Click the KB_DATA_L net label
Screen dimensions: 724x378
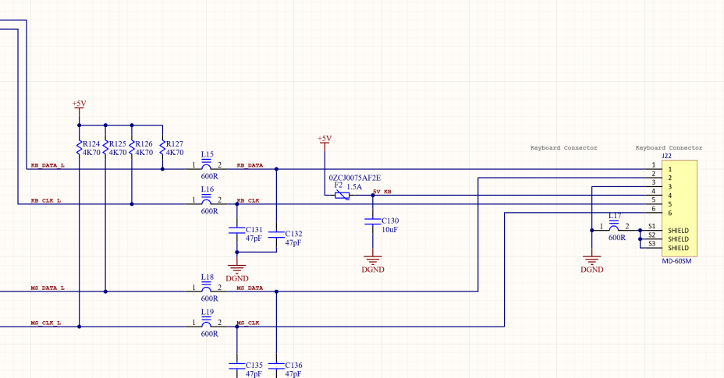47,165
